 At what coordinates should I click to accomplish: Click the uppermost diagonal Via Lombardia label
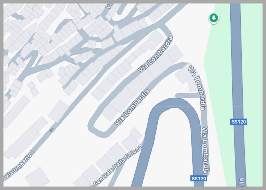click(155, 55)
